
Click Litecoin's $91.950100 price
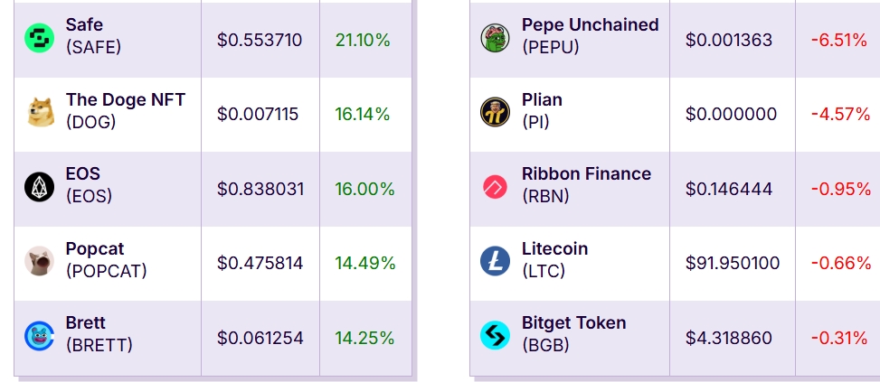click(733, 264)
